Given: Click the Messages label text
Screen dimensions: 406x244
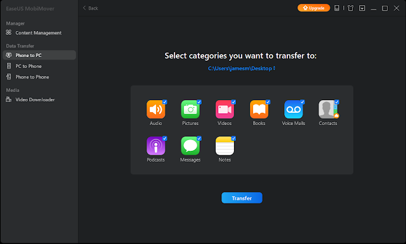Looking at the screenshot, I should click(x=190, y=160).
